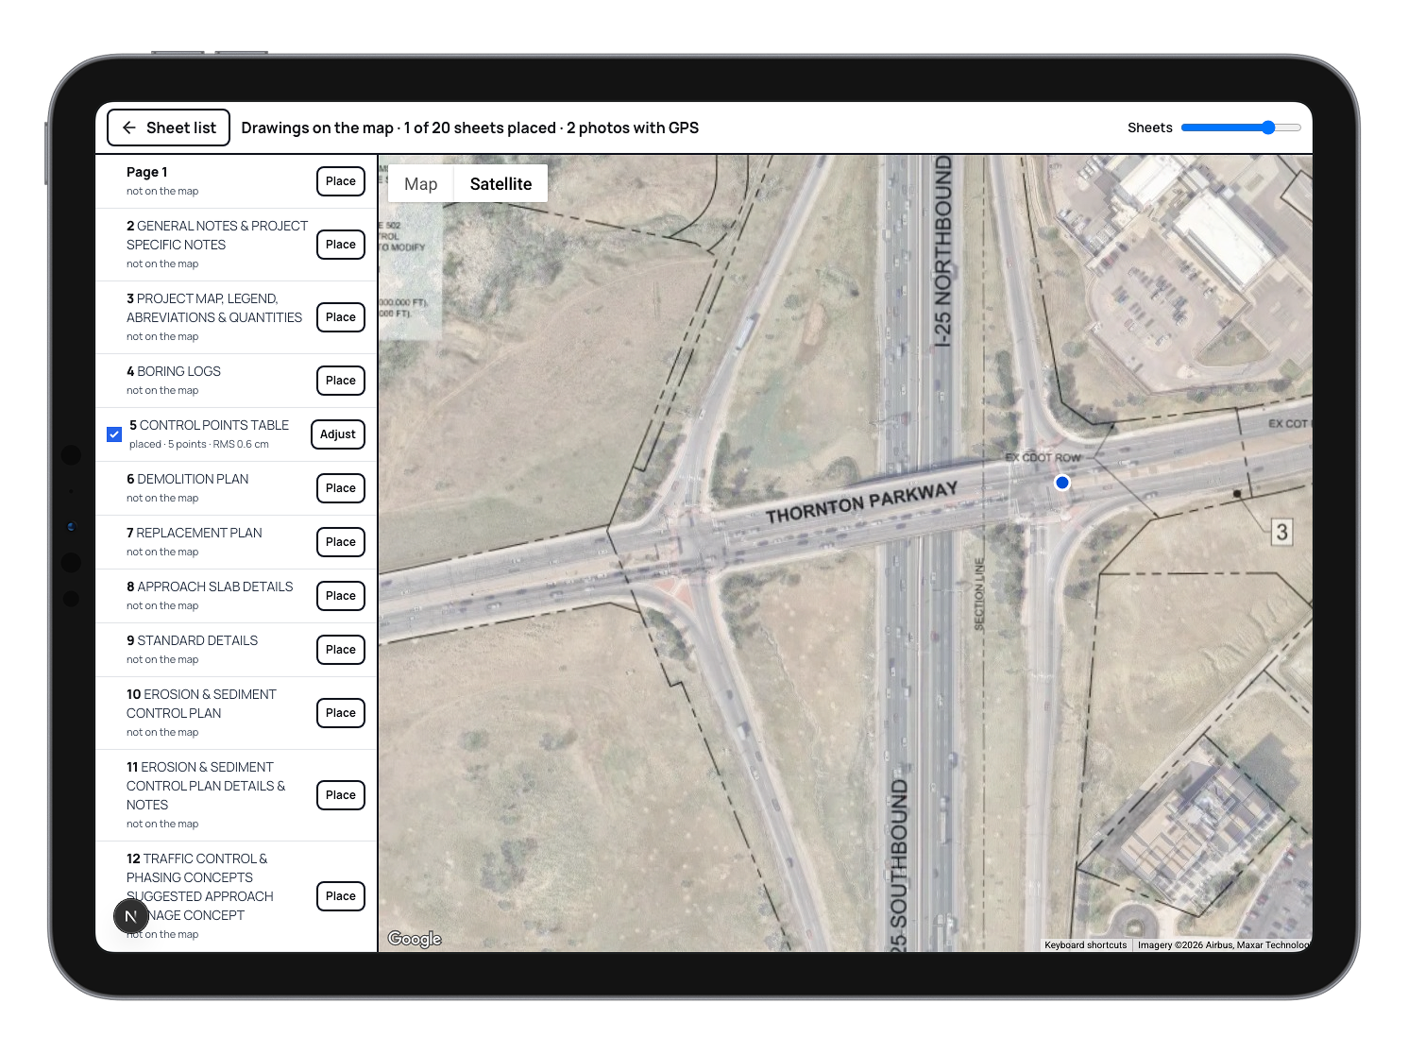
Task: Click the Sheets opacity slider
Action: 1241,127
